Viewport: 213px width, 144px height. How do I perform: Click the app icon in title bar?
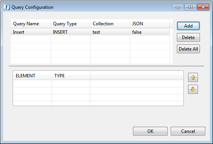click(x=7, y=7)
